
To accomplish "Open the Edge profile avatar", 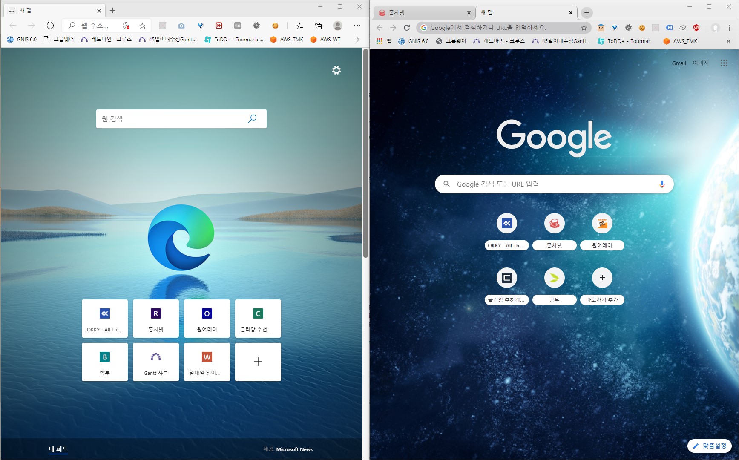I will (x=338, y=26).
